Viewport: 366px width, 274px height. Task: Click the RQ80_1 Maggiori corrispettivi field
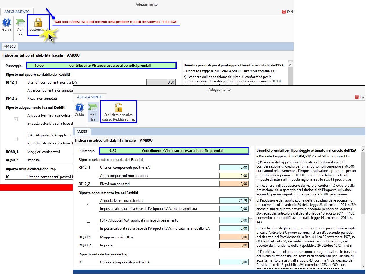pos(234,237)
